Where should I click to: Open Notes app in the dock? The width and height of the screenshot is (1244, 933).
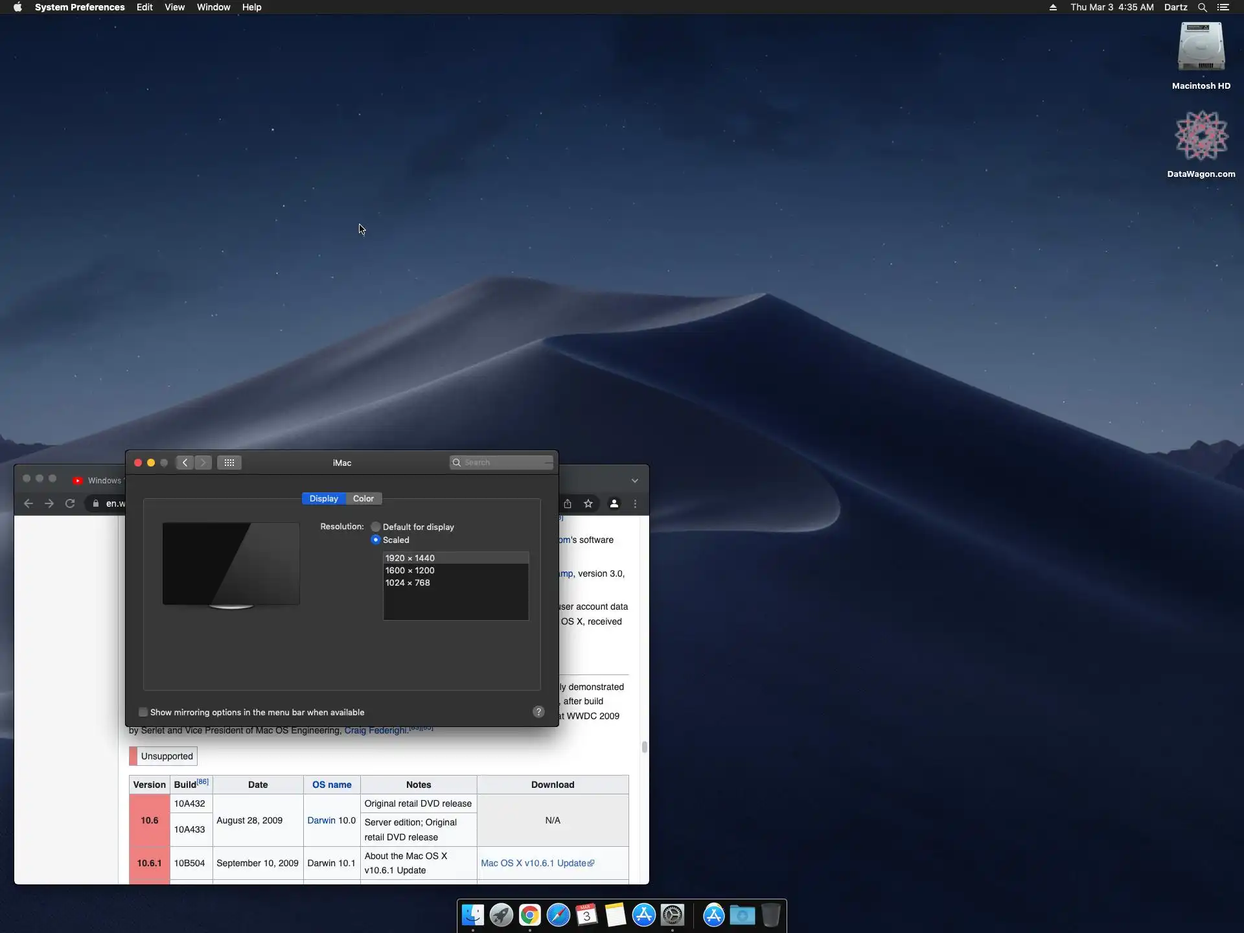(615, 915)
